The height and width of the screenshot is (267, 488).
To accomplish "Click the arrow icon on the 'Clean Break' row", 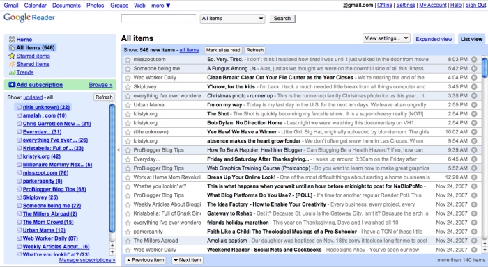I will tap(474, 77).
